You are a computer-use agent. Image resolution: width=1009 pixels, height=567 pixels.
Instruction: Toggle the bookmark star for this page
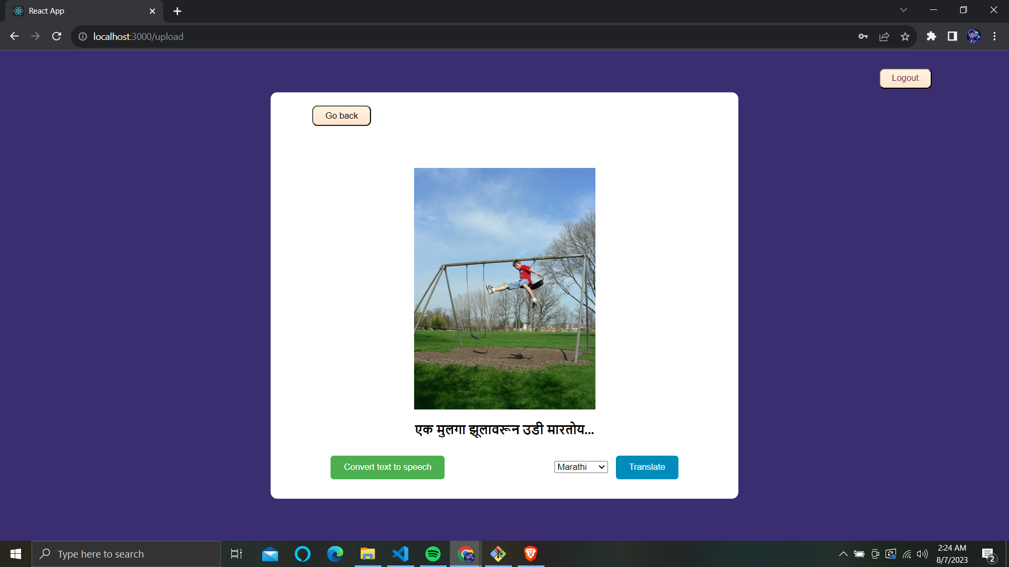(x=905, y=36)
